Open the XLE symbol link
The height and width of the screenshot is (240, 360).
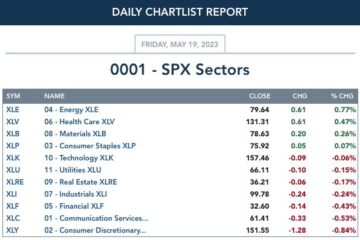[13, 110]
